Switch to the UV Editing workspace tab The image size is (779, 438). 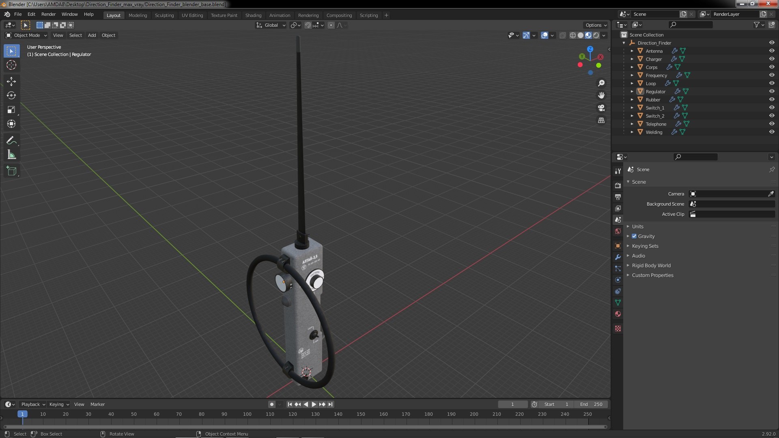(192, 15)
